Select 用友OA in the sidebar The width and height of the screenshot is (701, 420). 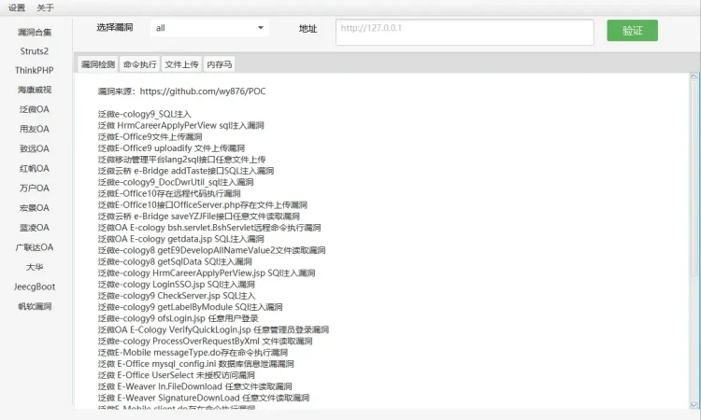click(35, 129)
